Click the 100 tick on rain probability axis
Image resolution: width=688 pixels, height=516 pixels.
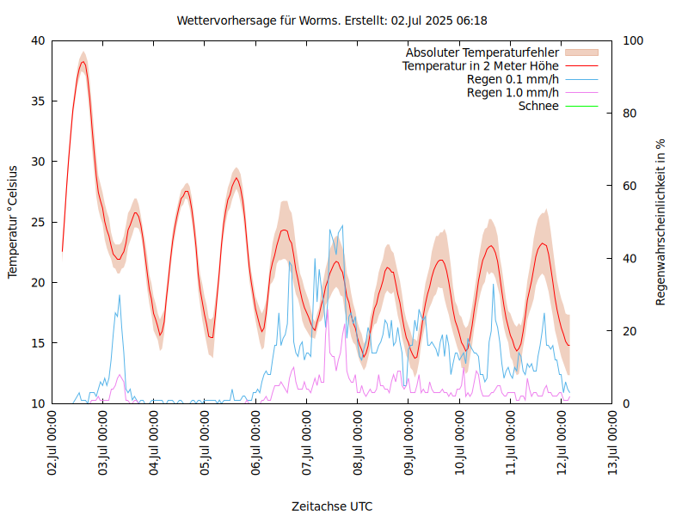click(x=632, y=40)
